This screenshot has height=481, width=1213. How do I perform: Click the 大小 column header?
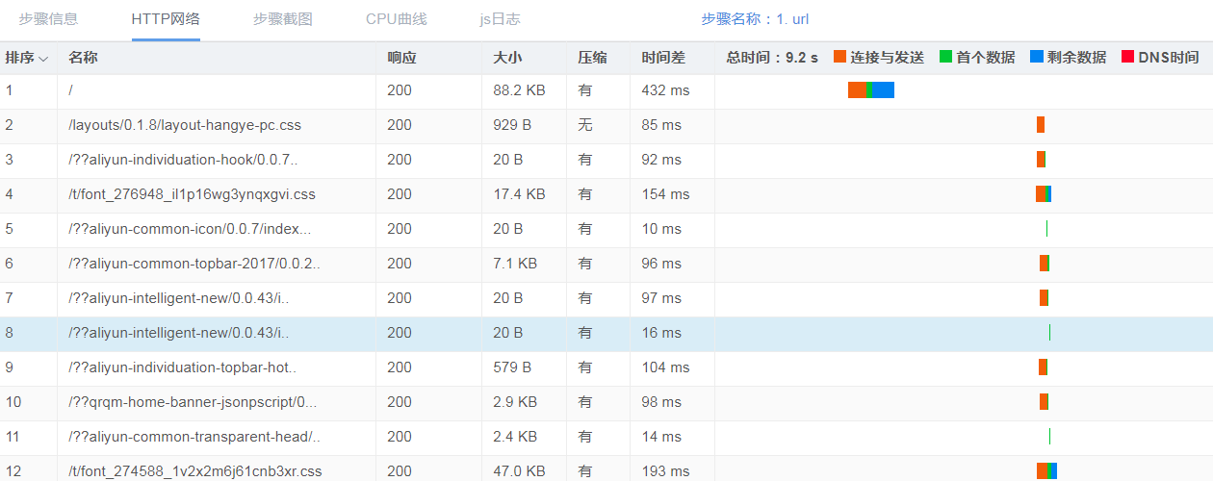[507, 58]
